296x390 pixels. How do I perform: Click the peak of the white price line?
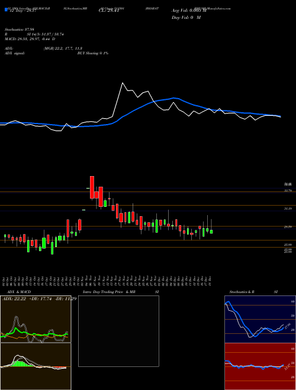tap(123, 83)
